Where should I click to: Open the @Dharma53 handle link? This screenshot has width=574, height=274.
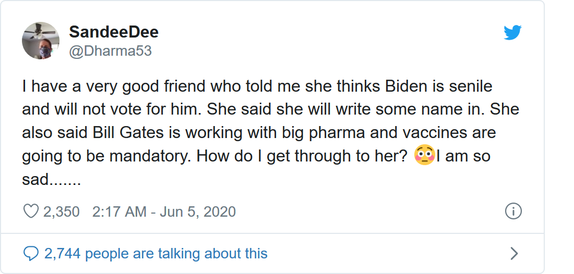point(110,51)
